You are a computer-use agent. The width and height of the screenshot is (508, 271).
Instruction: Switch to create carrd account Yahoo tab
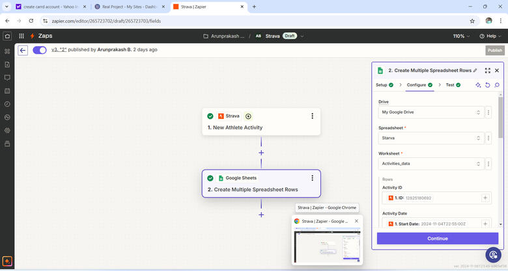pyautogui.click(x=51, y=6)
